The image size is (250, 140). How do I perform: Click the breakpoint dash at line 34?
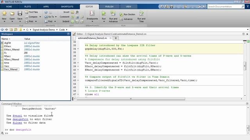click(78, 49)
